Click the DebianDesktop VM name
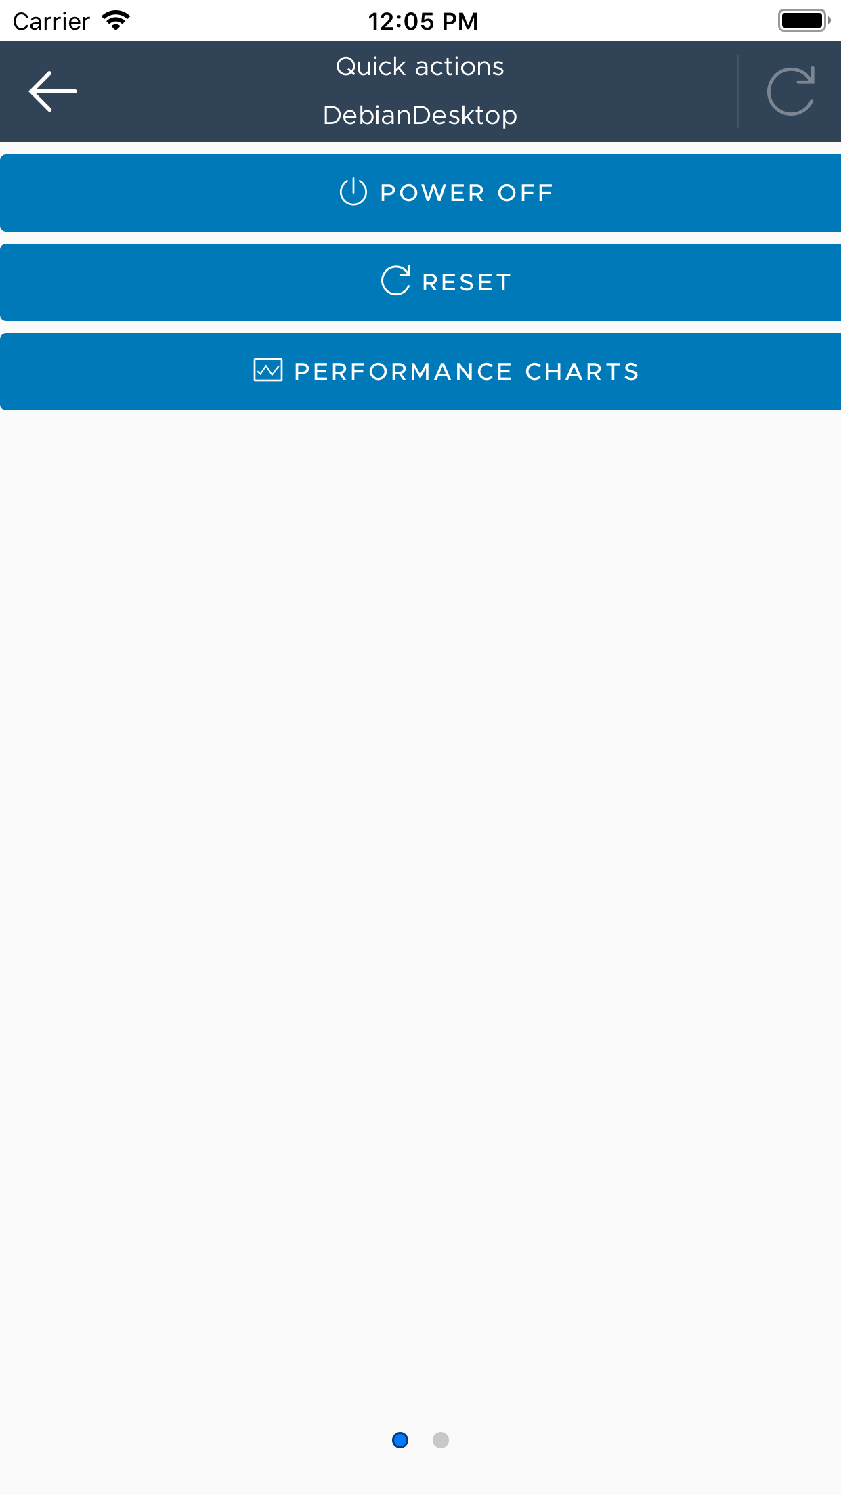This screenshot has height=1495, width=841. tap(420, 115)
